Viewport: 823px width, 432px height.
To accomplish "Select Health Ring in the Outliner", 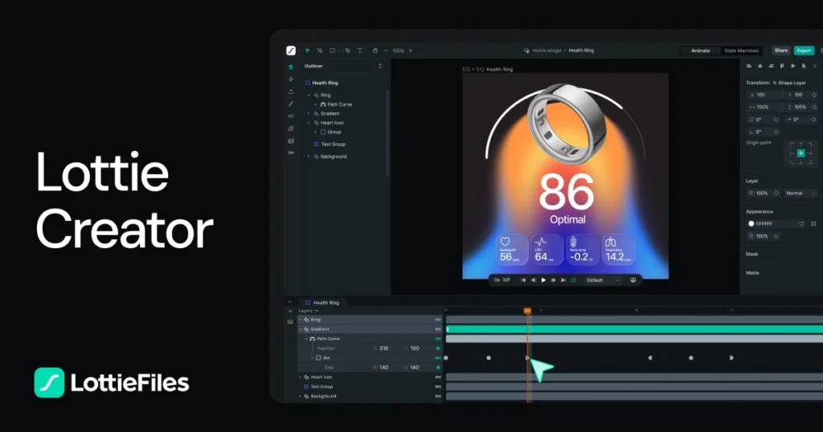I will 325,83.
